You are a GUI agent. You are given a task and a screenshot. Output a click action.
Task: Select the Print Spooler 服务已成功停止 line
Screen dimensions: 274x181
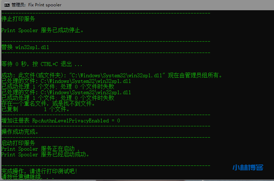(42, 30)
